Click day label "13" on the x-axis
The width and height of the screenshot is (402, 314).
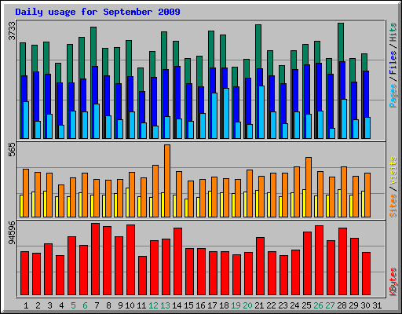pyautogui.click(x=165, y=305)
